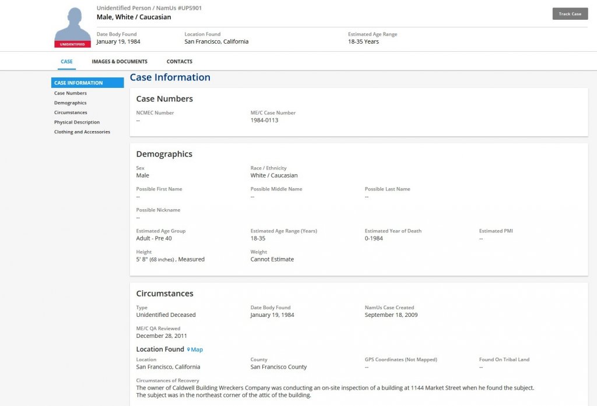Jump to Case Numbers in the sidebar
The image size is (597, 406).
pos(71,93)
